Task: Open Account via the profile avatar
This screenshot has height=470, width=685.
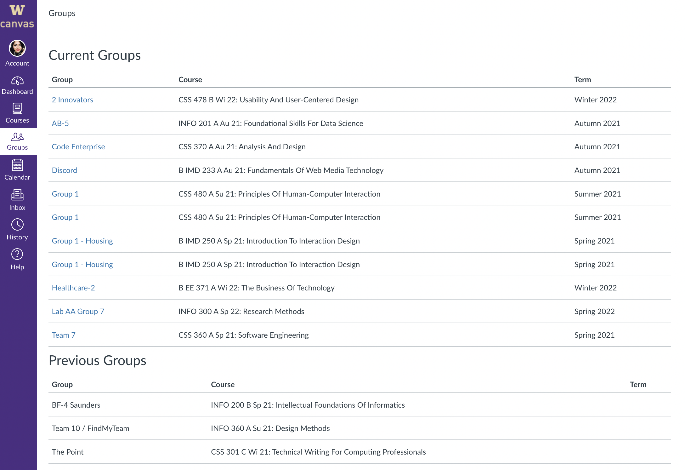Action: tap(17, 49)
